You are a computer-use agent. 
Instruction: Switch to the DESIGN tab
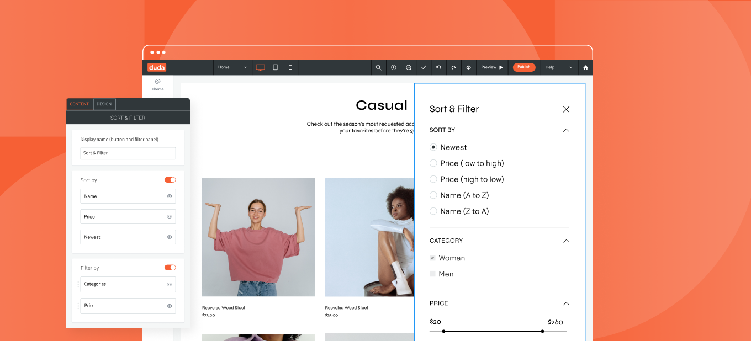tap(104, 104)
